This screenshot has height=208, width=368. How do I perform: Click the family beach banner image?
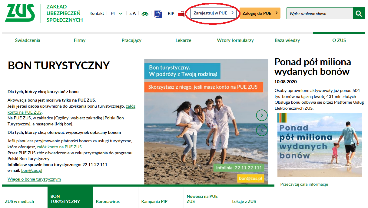click(x=206, y=121)
